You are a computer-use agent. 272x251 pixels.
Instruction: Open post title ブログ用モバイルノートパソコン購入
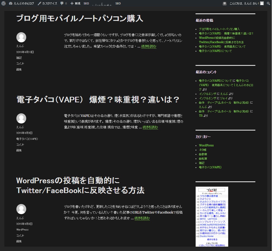pos(80,18)
